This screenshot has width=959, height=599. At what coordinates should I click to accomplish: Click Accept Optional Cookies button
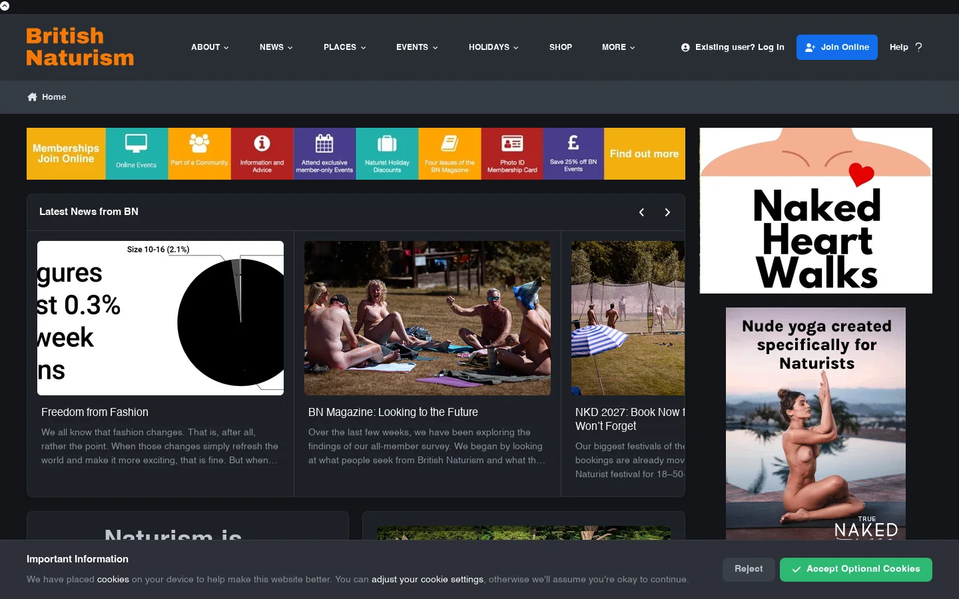tap(856, 569)
